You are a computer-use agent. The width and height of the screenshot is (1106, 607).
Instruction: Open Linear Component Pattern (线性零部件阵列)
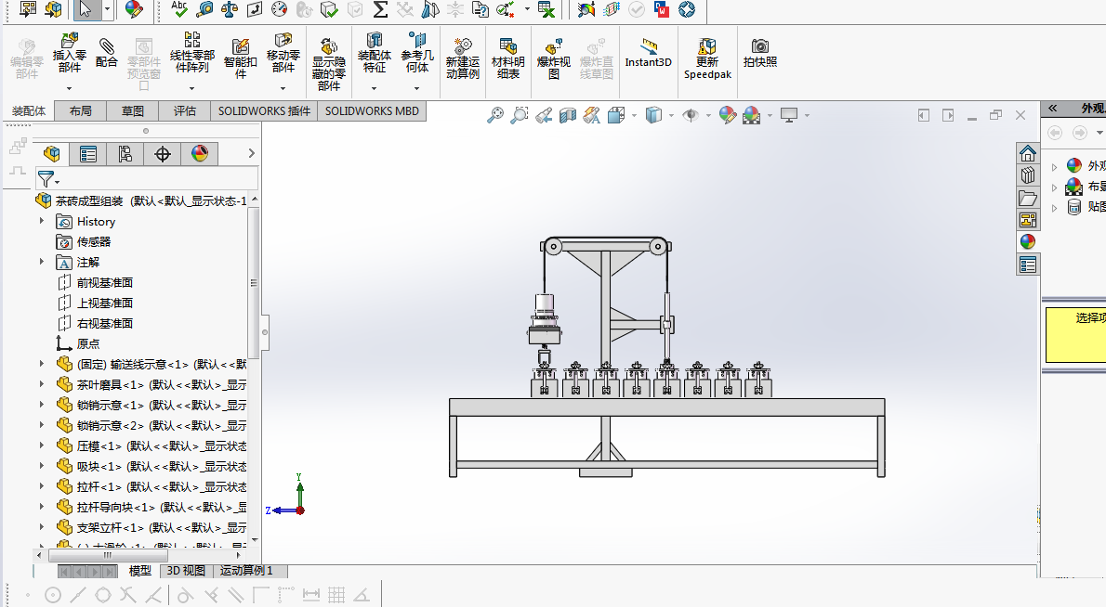[x=191, y=53]
